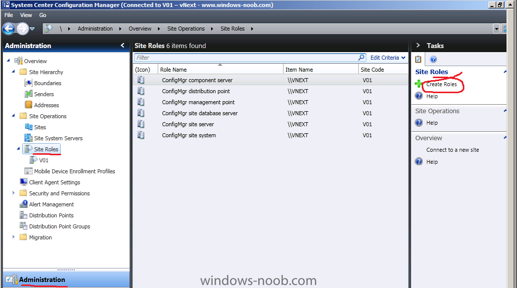Viewport: 517px width, 288px height.
Task: Click the Tasks clipboard icon tab
Action: pyautogui.click(x=418, y=59)
